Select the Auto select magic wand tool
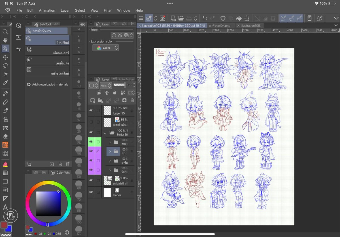 click(x=5, y=74)
